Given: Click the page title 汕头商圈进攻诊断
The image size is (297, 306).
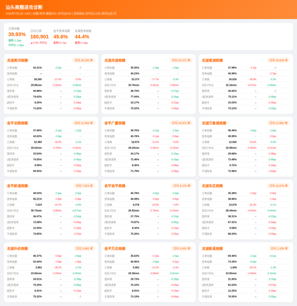Looking at the screenshot, I should coord(24,7).
